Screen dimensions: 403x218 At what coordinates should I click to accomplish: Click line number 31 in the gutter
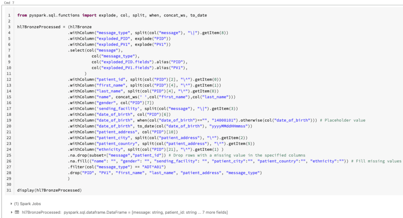(8, 190)
